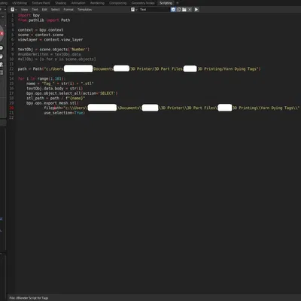Click the 'scene = context.scene' line
The height and width of the screenshot is (301, 301).
click(41, 35)
